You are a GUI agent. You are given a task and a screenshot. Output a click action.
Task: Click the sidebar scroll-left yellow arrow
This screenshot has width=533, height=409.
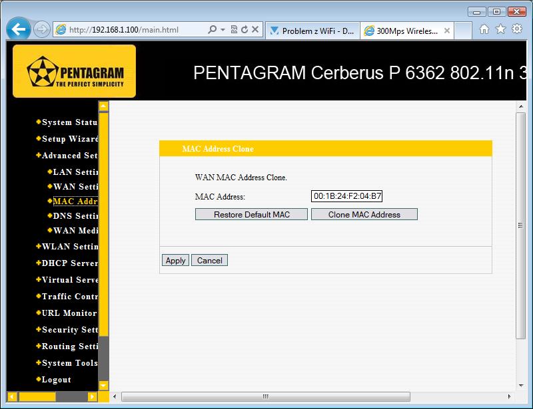point(12,396)
